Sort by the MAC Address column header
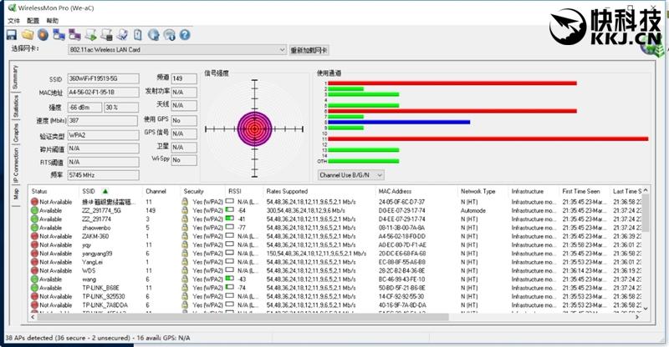The image size is (669, 347). pyautogui.click(x=395, y=191)
